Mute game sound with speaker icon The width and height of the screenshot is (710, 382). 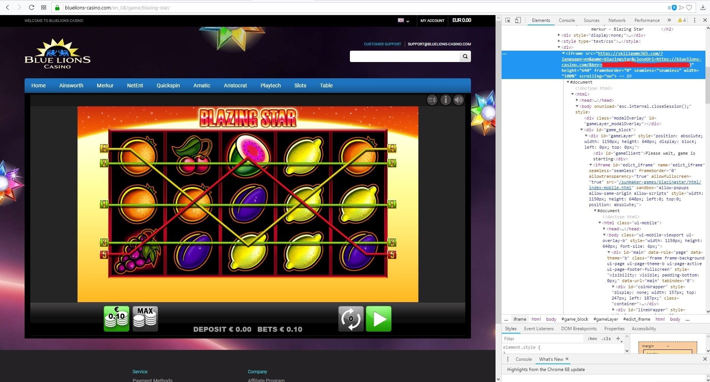coord(458,100)
